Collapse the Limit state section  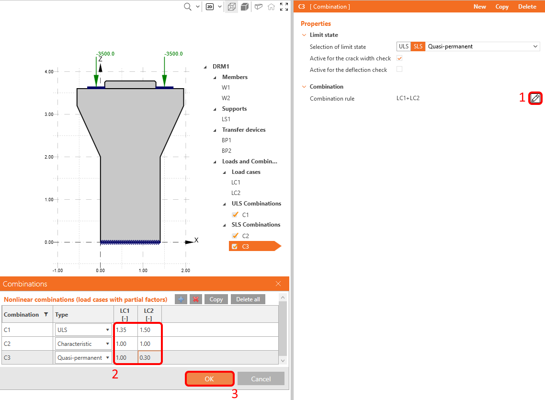[x=304, y=35]
